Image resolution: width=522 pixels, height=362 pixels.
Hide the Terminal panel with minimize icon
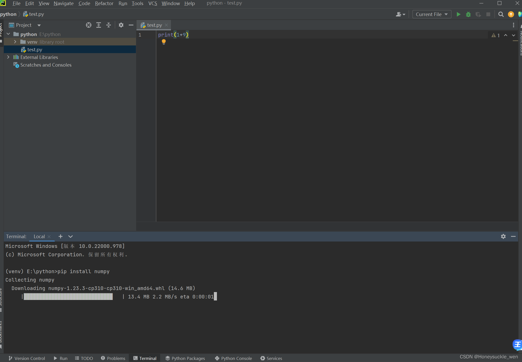pyautogui.click(x=513, y=236)
